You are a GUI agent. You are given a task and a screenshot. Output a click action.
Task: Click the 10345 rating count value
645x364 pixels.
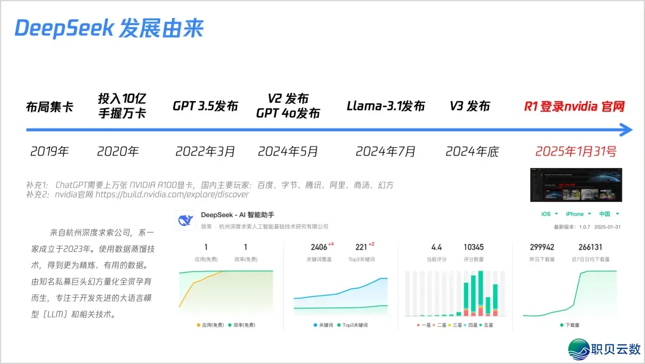pyautogui.click(x=474, y=247)
